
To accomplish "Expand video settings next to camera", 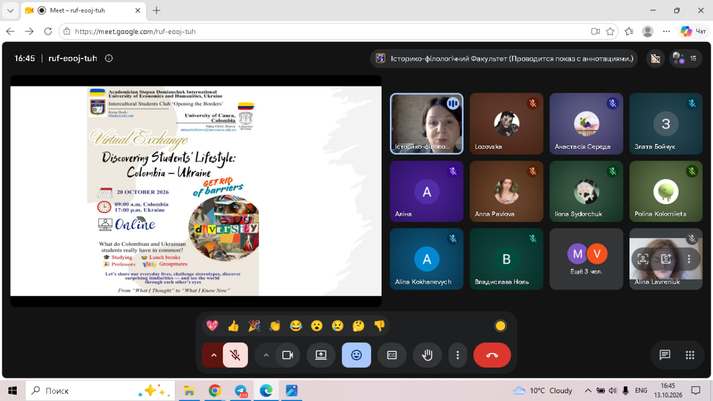I will [266, 355].
